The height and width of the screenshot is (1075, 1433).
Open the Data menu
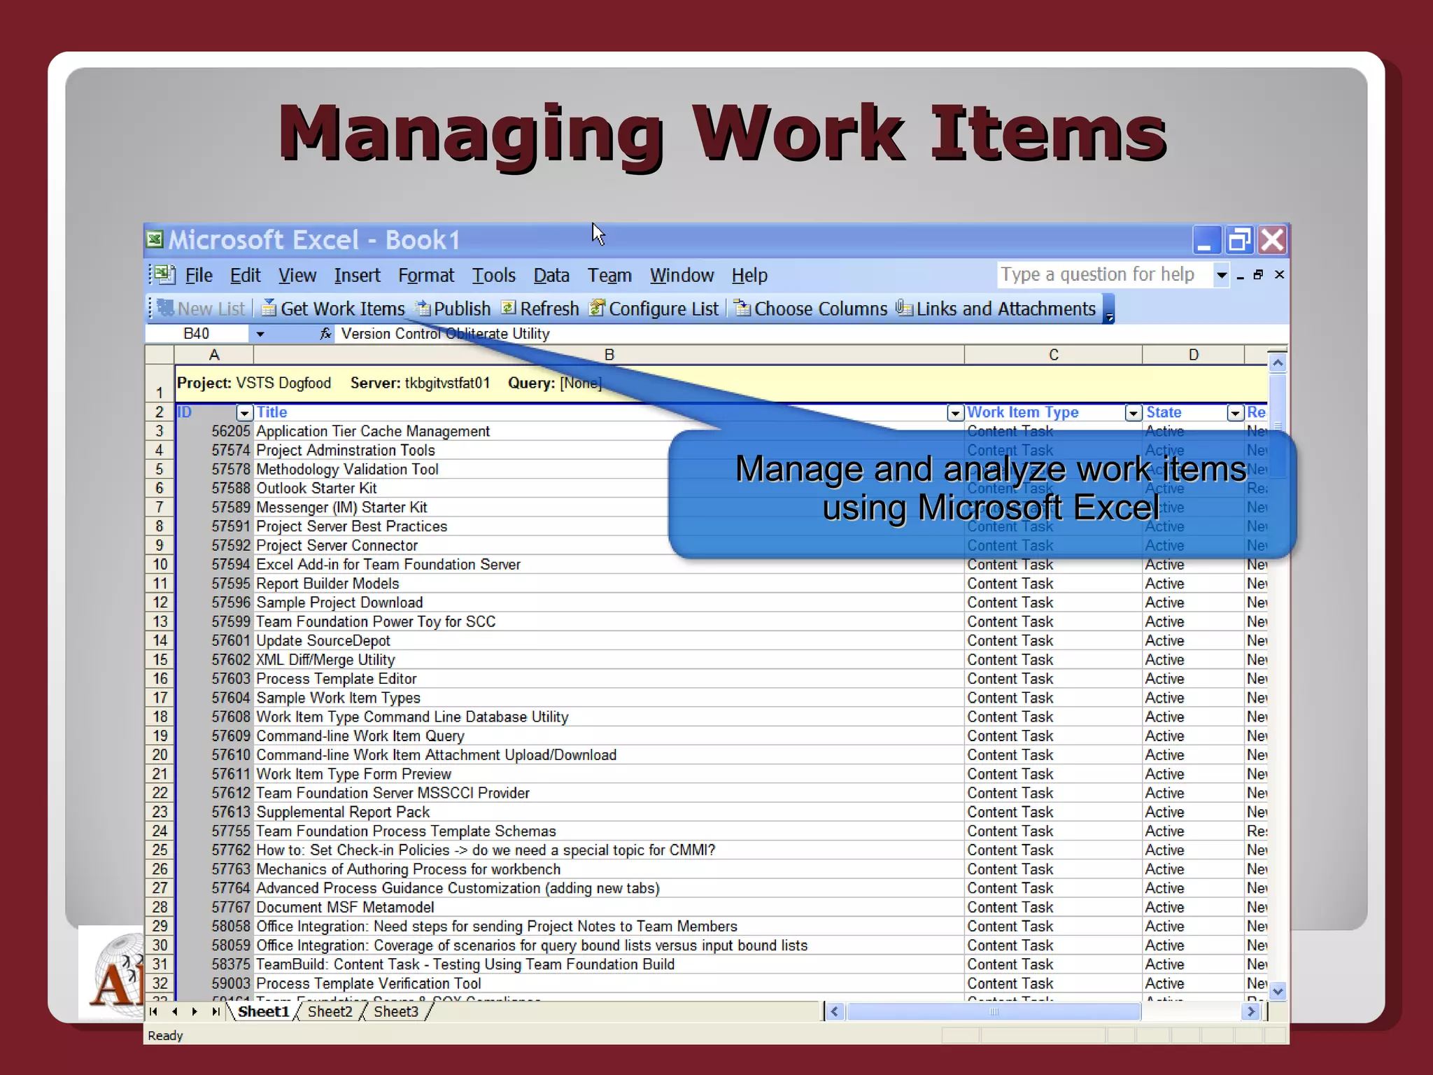551,275
